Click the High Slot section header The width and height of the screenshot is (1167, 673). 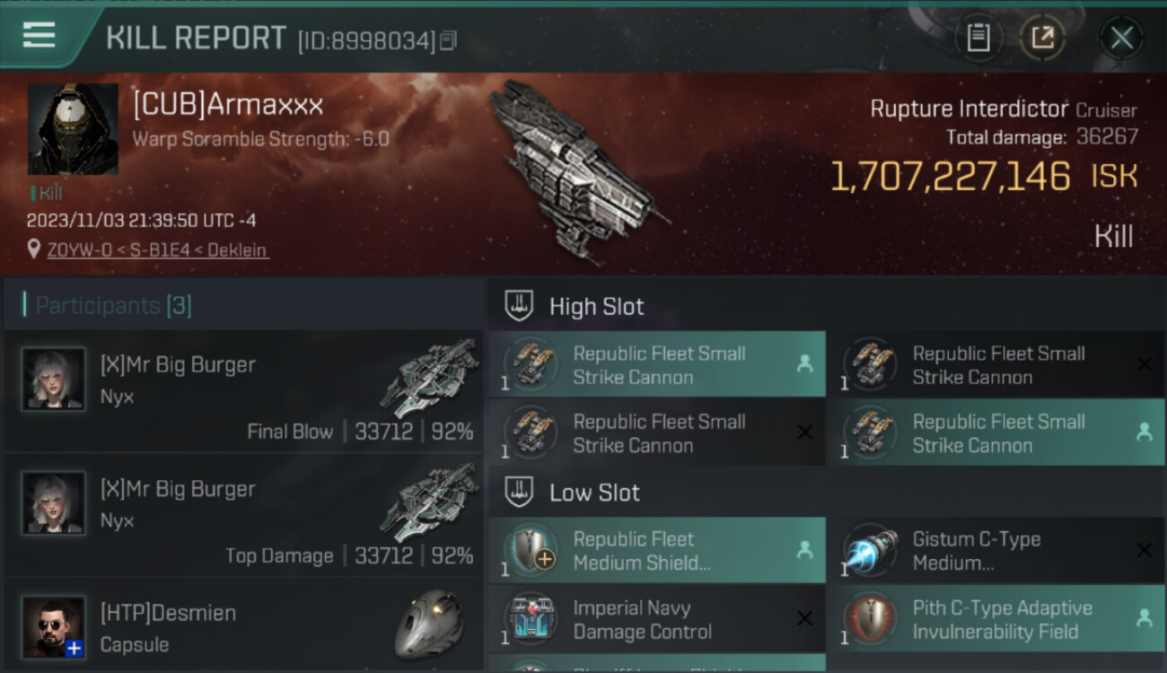click(596, 306)
